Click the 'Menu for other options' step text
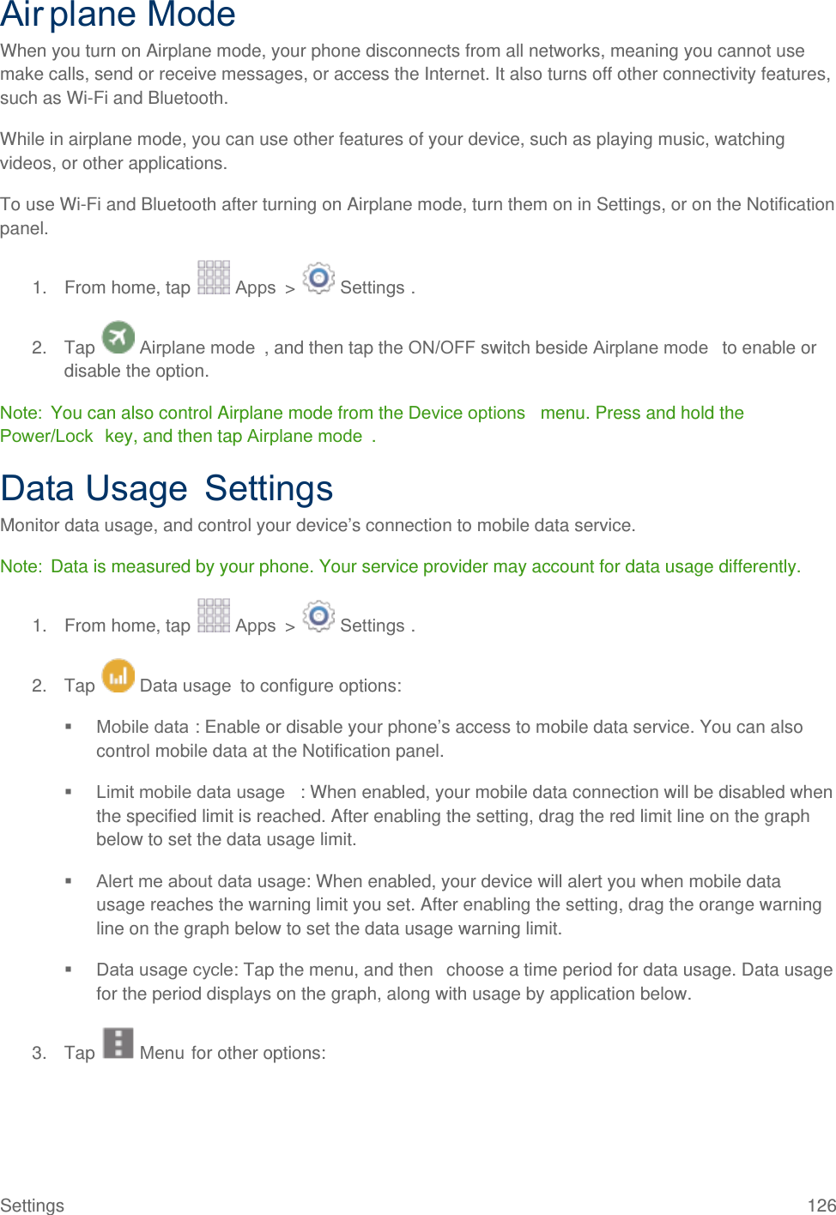836x1215 pixels. tap(233, 1053)
